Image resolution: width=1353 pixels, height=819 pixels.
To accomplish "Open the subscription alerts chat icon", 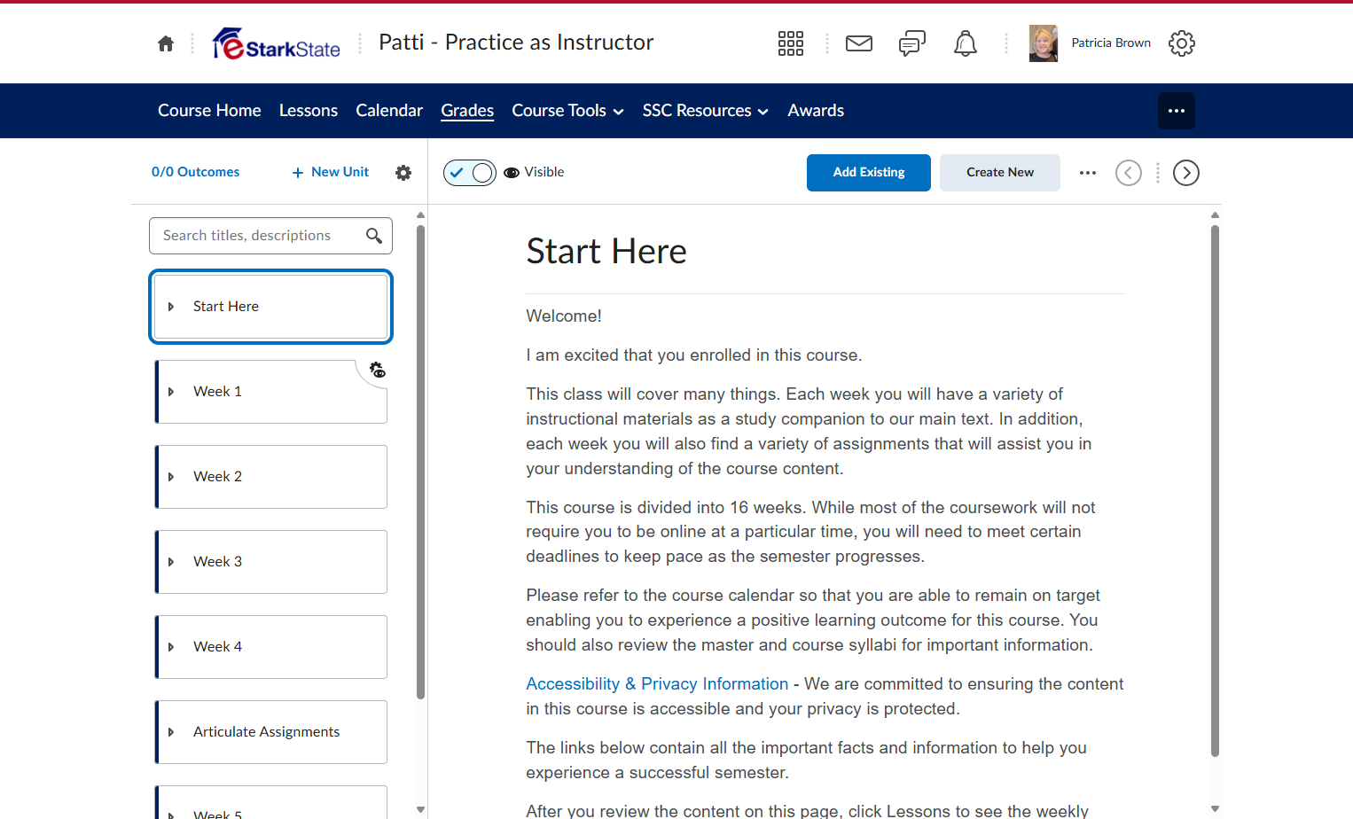I will tap(912, 43).
